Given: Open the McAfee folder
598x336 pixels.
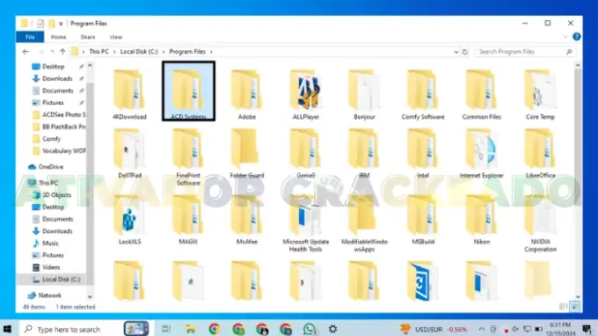Looking at the screenshot, I should (x=247, y=220).
